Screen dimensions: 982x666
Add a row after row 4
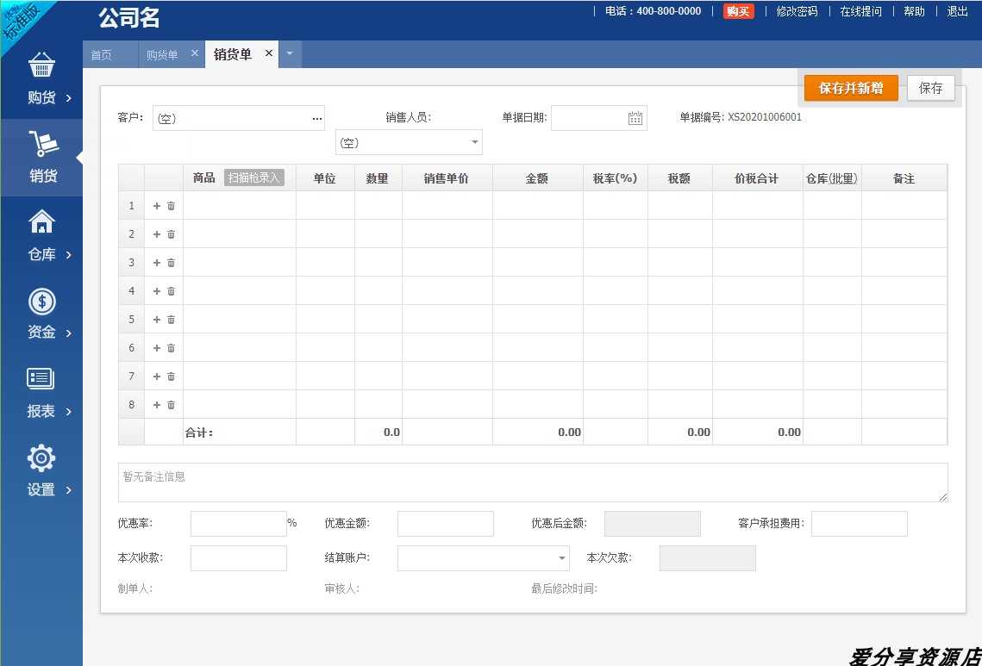157,291
